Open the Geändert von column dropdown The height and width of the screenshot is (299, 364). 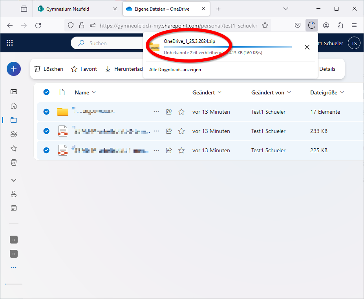[271, 92]
